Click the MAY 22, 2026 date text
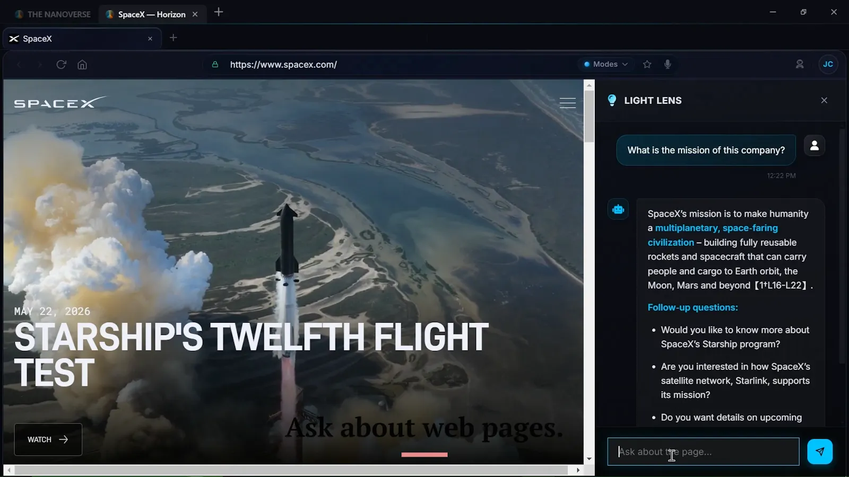 coord(52,312)
